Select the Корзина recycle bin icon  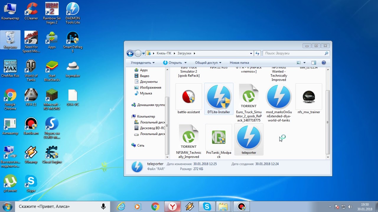click(x=10, y=40)
